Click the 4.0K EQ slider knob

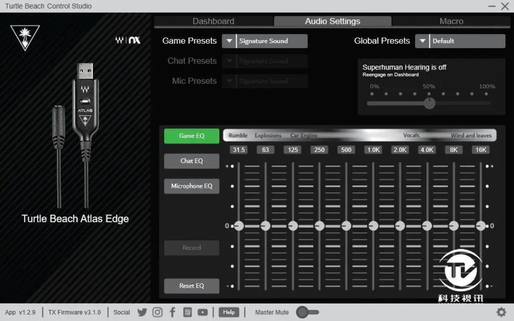tap(427, 226)
